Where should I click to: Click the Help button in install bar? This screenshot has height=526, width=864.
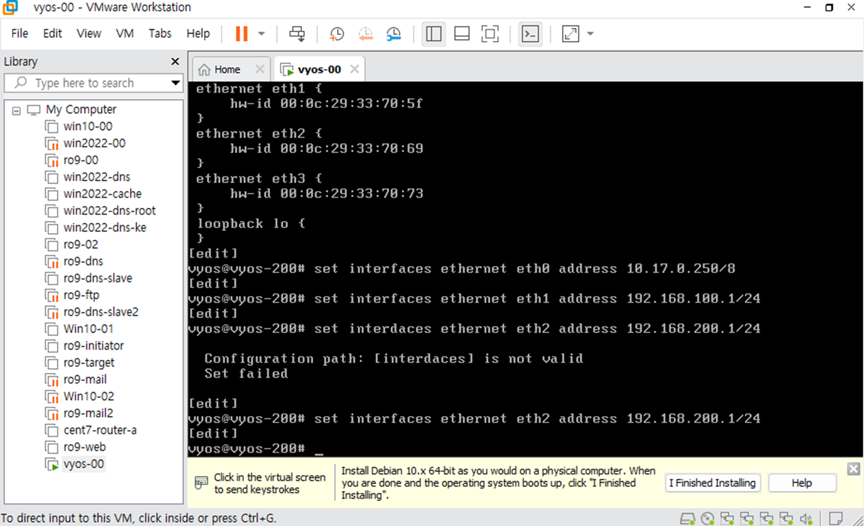pyautogui.click(x=802, y=483)
